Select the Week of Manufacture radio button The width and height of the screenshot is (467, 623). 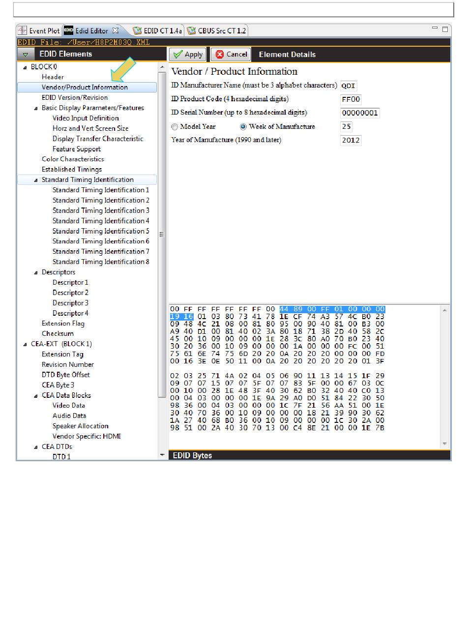[x=243, y=127]
